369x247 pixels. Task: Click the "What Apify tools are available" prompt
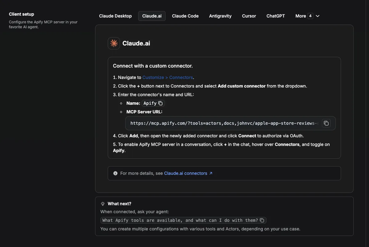180,220
